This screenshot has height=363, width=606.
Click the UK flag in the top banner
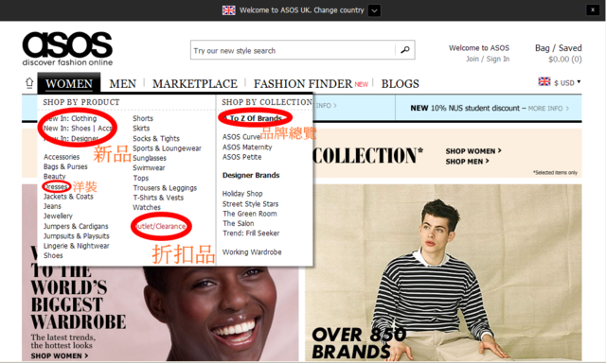[228, 10]
